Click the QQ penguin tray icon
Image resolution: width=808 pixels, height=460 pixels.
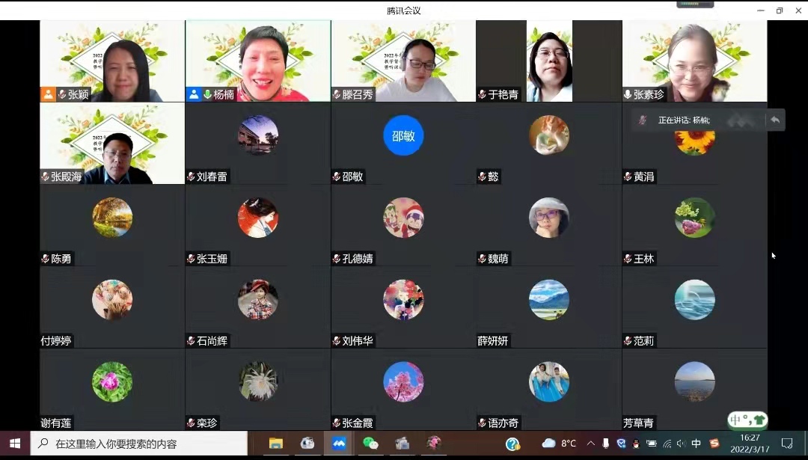click(x=636, y=444)
